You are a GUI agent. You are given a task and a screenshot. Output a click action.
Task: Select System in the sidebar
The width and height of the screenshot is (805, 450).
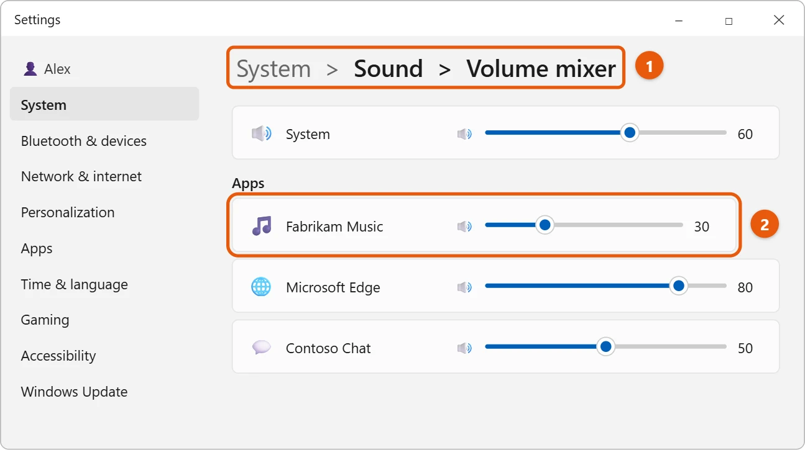pyautogui.click(x=104, y=104)
